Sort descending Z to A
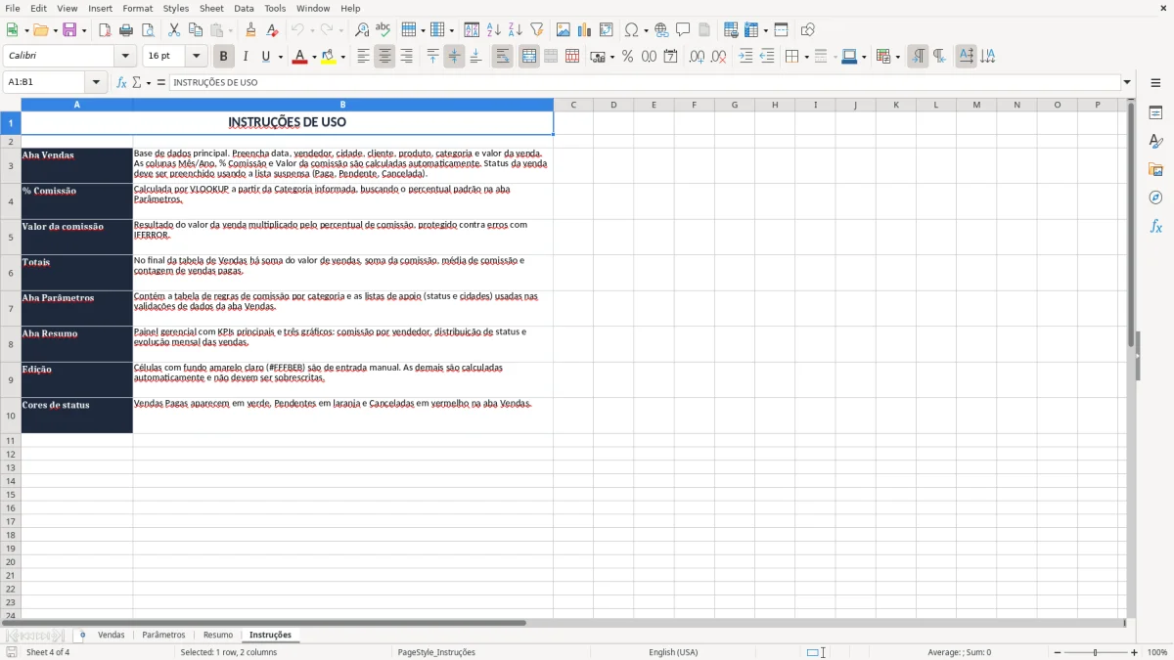This screenshot has height=660, width=1174. pyautogui.click(x=516, y=30)
